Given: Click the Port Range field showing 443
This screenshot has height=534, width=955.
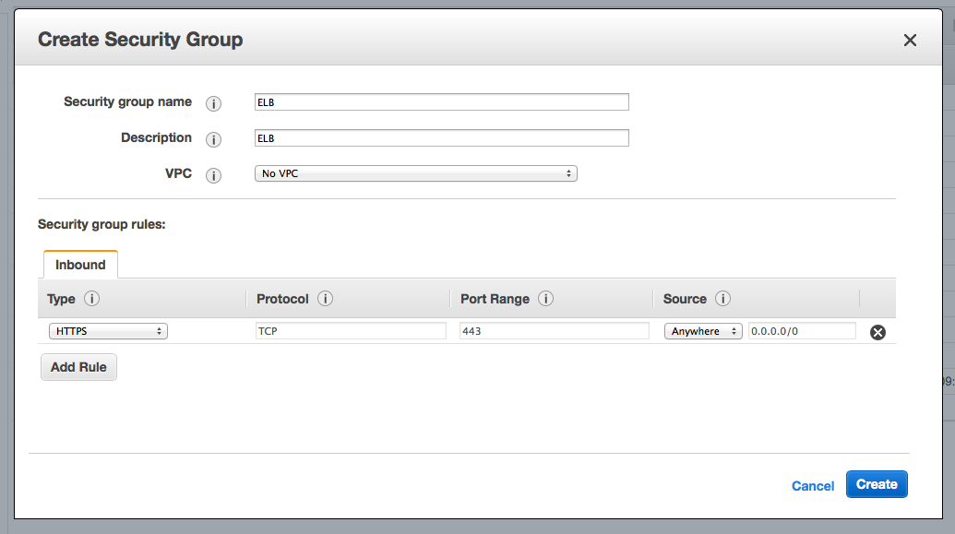Looking at the screenshot, I should [554, 331].
